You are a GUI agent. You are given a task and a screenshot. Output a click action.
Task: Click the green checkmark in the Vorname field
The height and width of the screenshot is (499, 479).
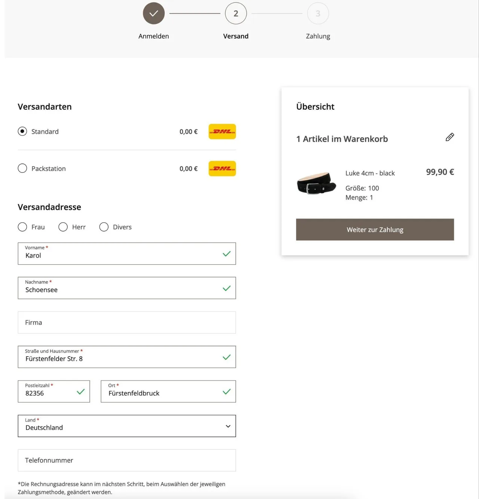click(226, 254)
